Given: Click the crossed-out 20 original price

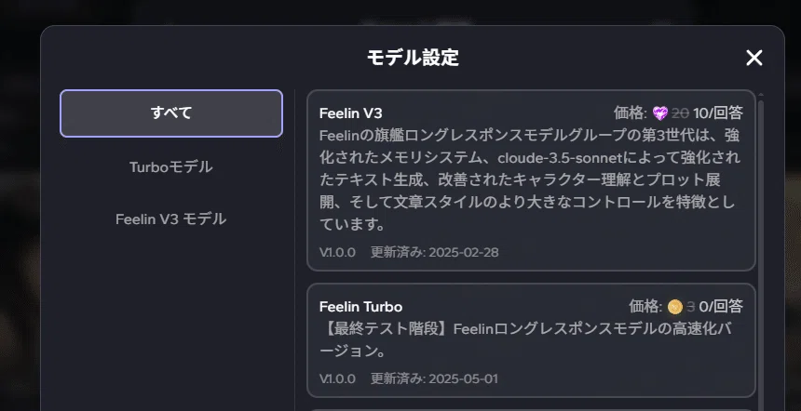Looking at the screenshot, I should click(x=681, y=113).
